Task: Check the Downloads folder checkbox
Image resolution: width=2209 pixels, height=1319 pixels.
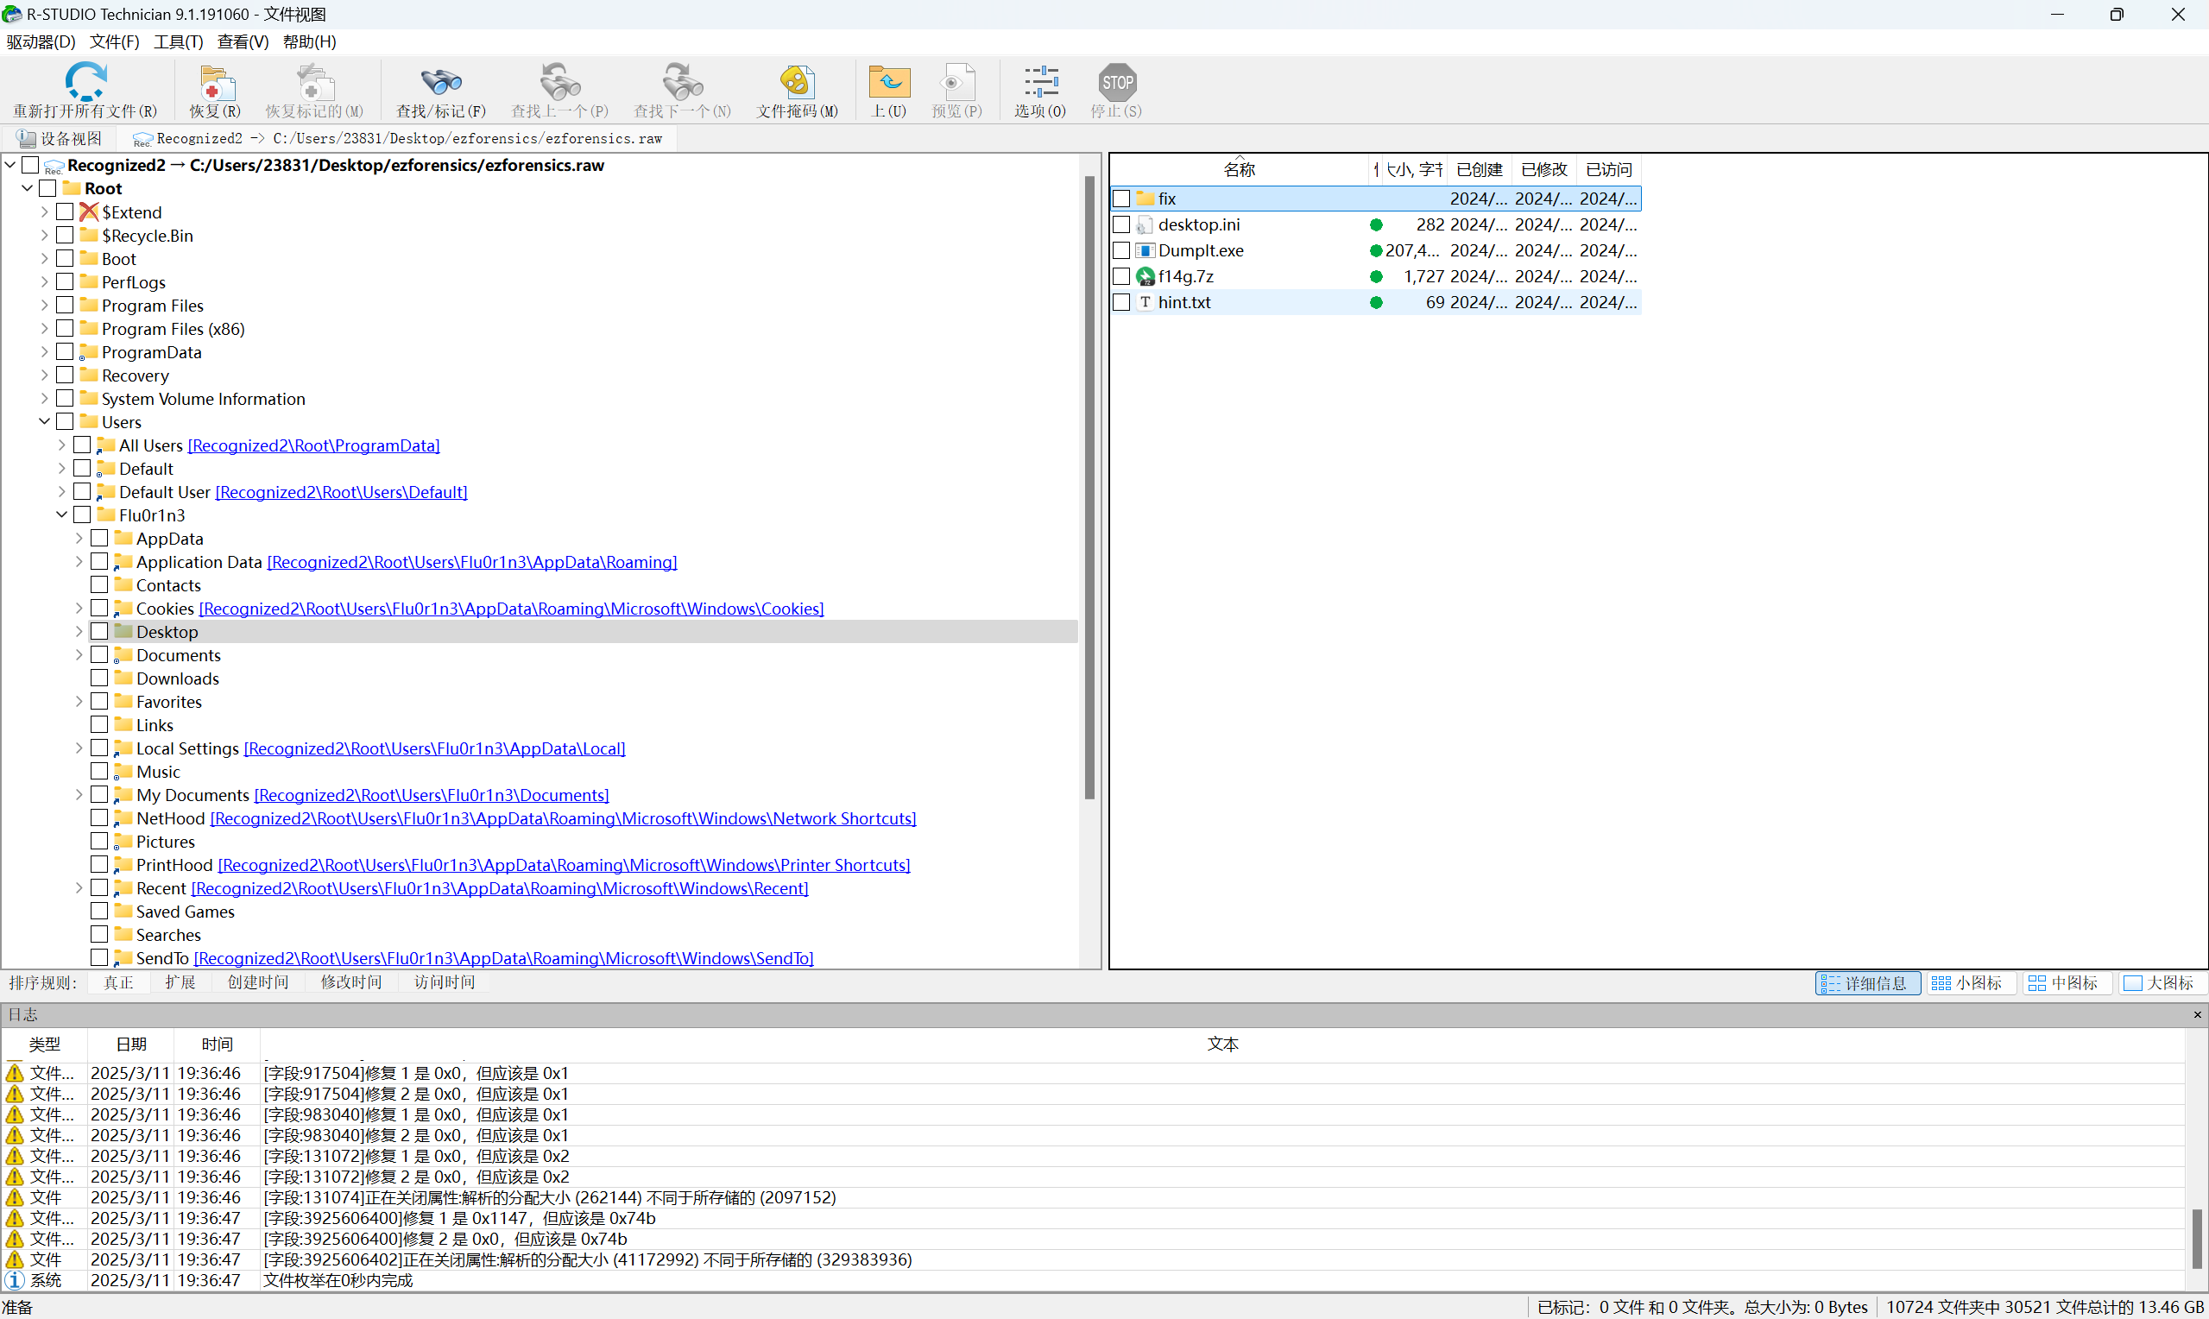Action: tap(99, 678)
